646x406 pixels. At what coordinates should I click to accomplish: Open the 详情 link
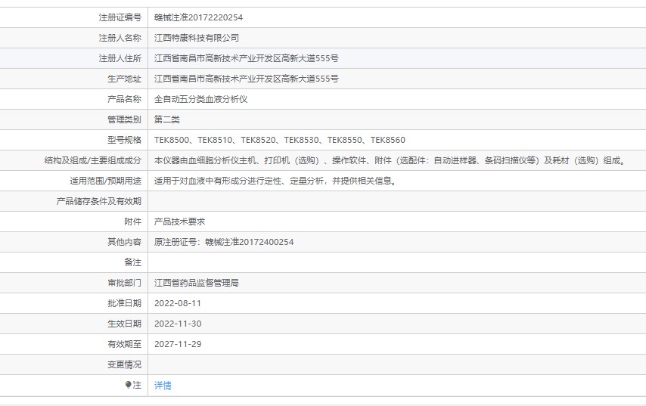click(x=163, y=386)
